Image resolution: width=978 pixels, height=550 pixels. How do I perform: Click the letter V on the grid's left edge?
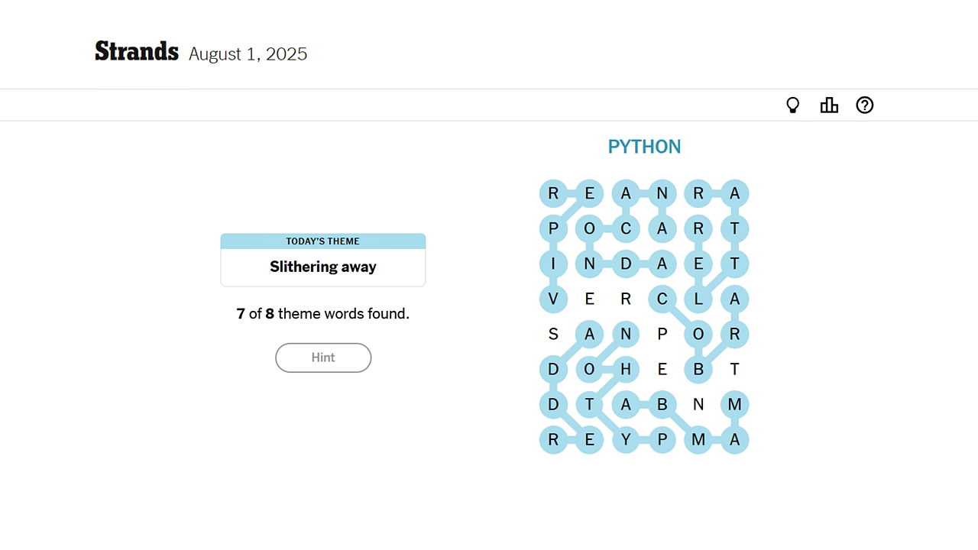pyautogui.click(x=553, y=299)
